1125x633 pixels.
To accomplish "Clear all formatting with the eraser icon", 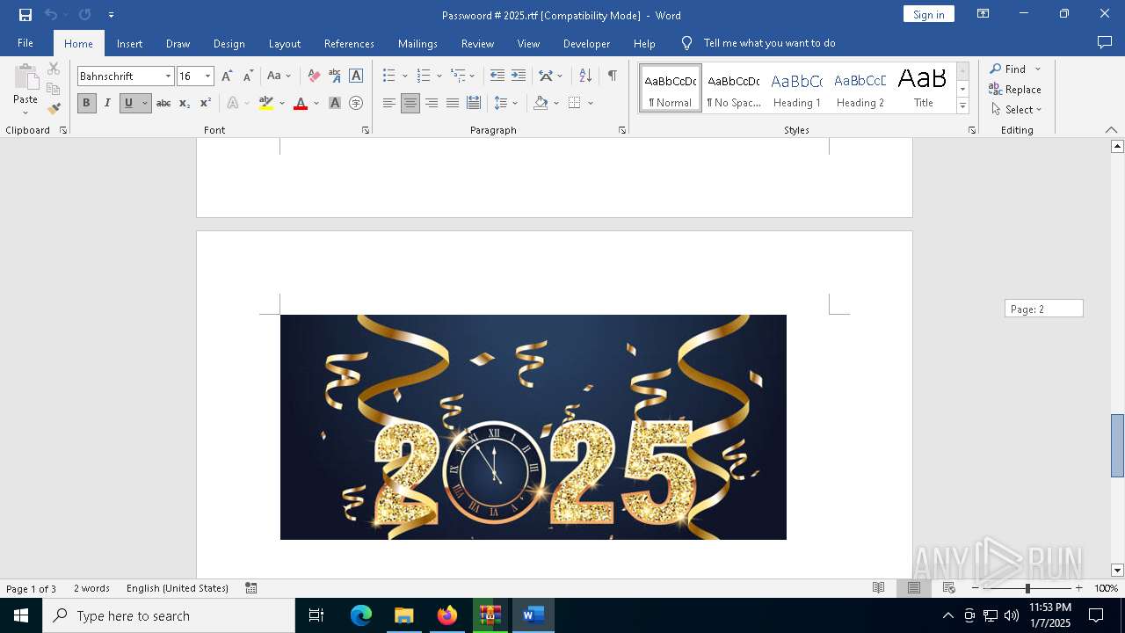I will coord(314,76).
